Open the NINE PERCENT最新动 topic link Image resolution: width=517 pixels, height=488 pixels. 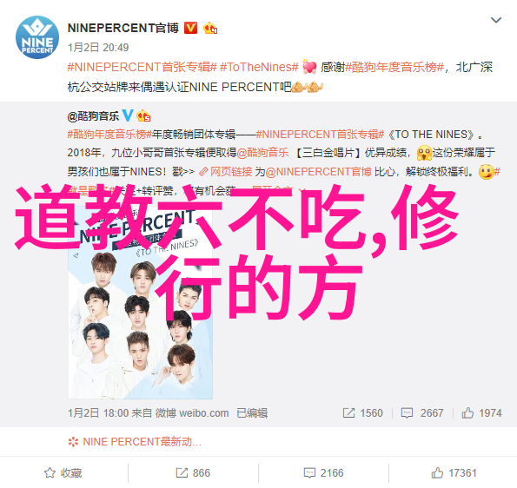135,441
